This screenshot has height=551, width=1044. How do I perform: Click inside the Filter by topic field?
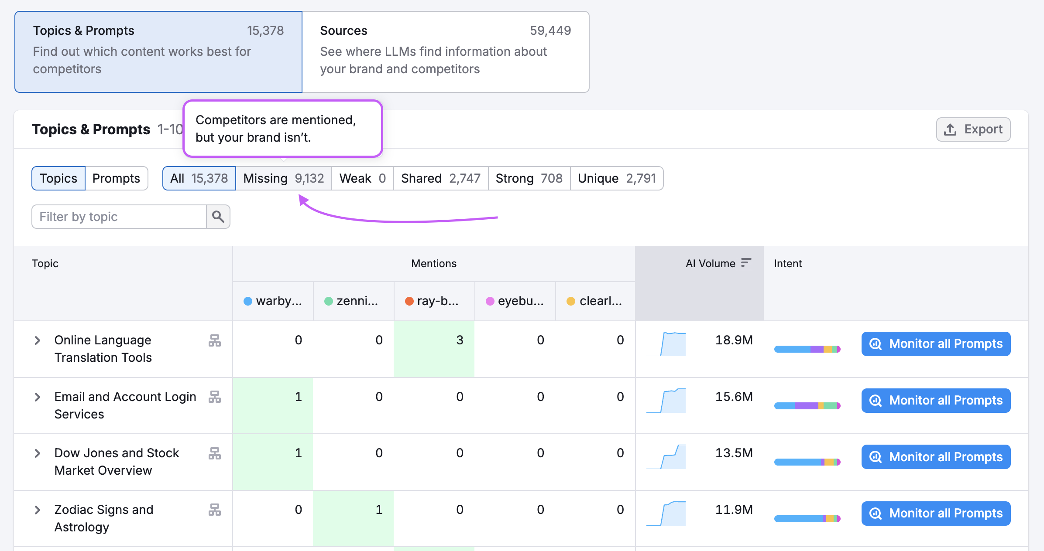(118, 217)
